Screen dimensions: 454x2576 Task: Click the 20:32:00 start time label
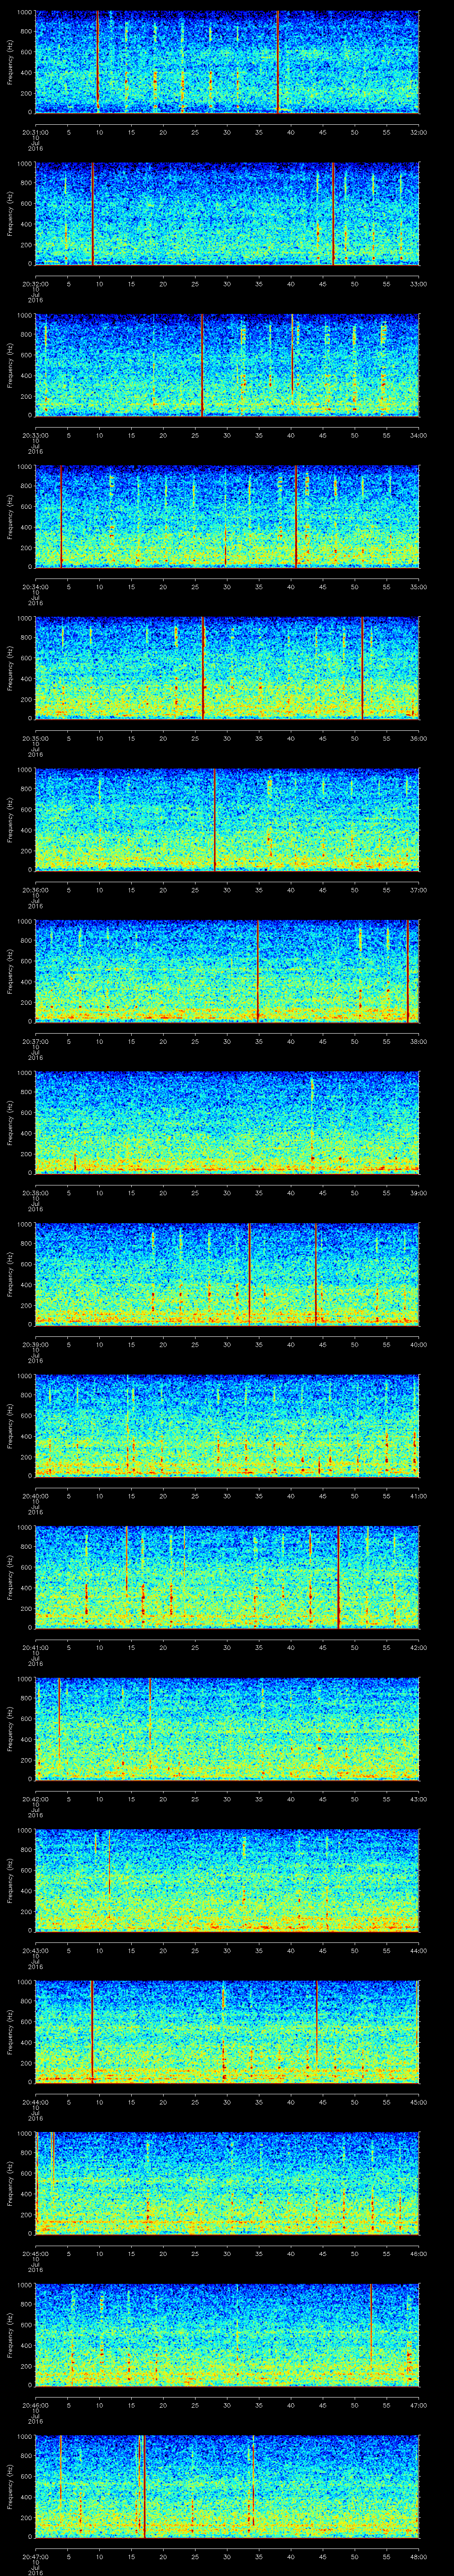coord(35,284)
